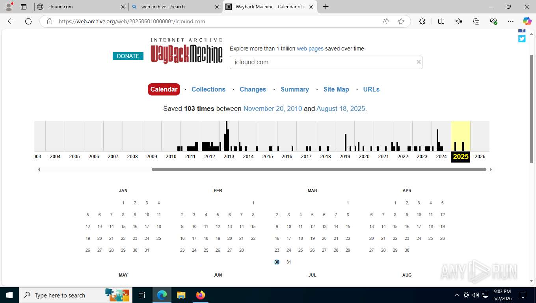This screenshot has height=303, width=536.
Task: Click the Microsoft Edge taskbar icon
Action: 162,295
